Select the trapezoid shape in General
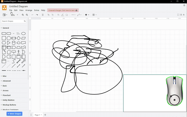 tap(19, 47)
